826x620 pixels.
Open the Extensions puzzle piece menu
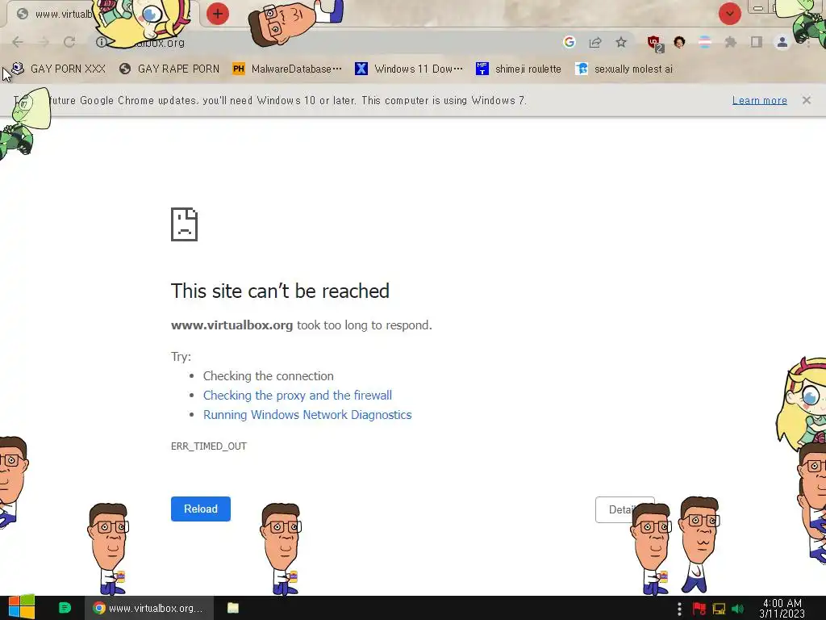(730, 42)
